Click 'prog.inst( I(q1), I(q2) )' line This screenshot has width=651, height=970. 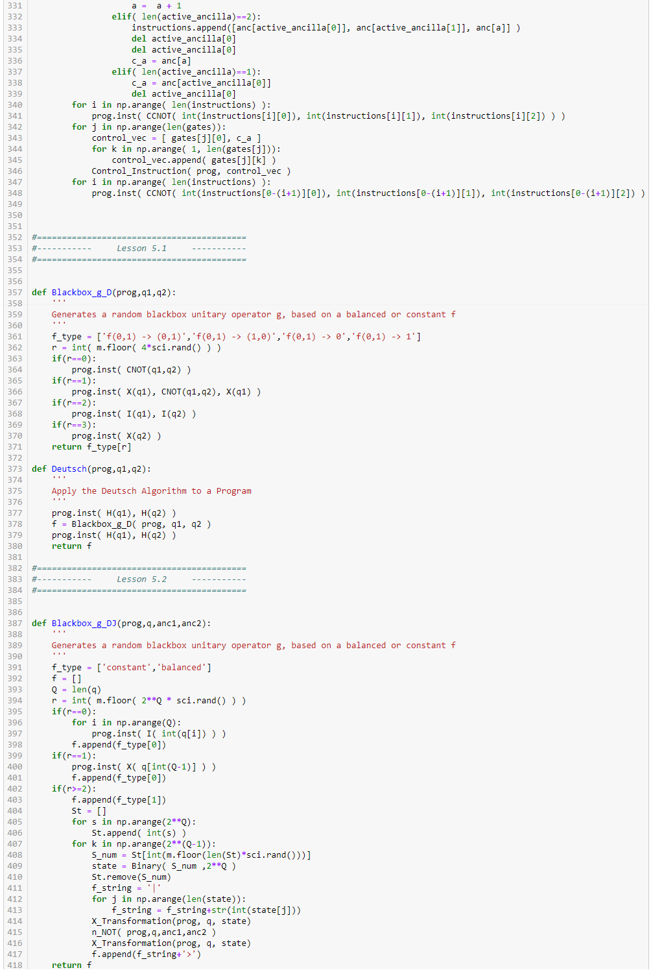click(x=134, y=414)
